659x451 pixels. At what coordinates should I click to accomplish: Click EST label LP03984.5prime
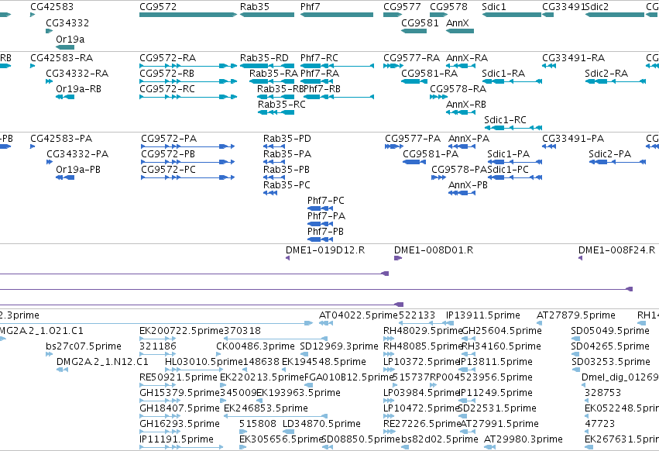click(x=422, y=393)
